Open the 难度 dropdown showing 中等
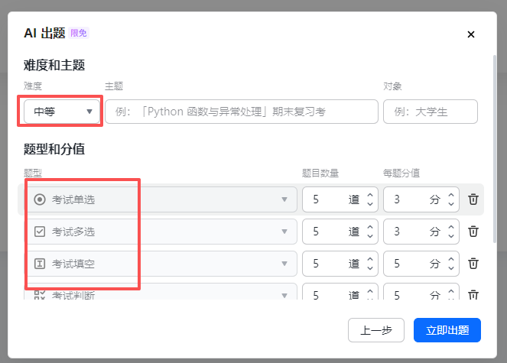The width and height of the screenshot is (507, 363). click(x=62, y=112)
